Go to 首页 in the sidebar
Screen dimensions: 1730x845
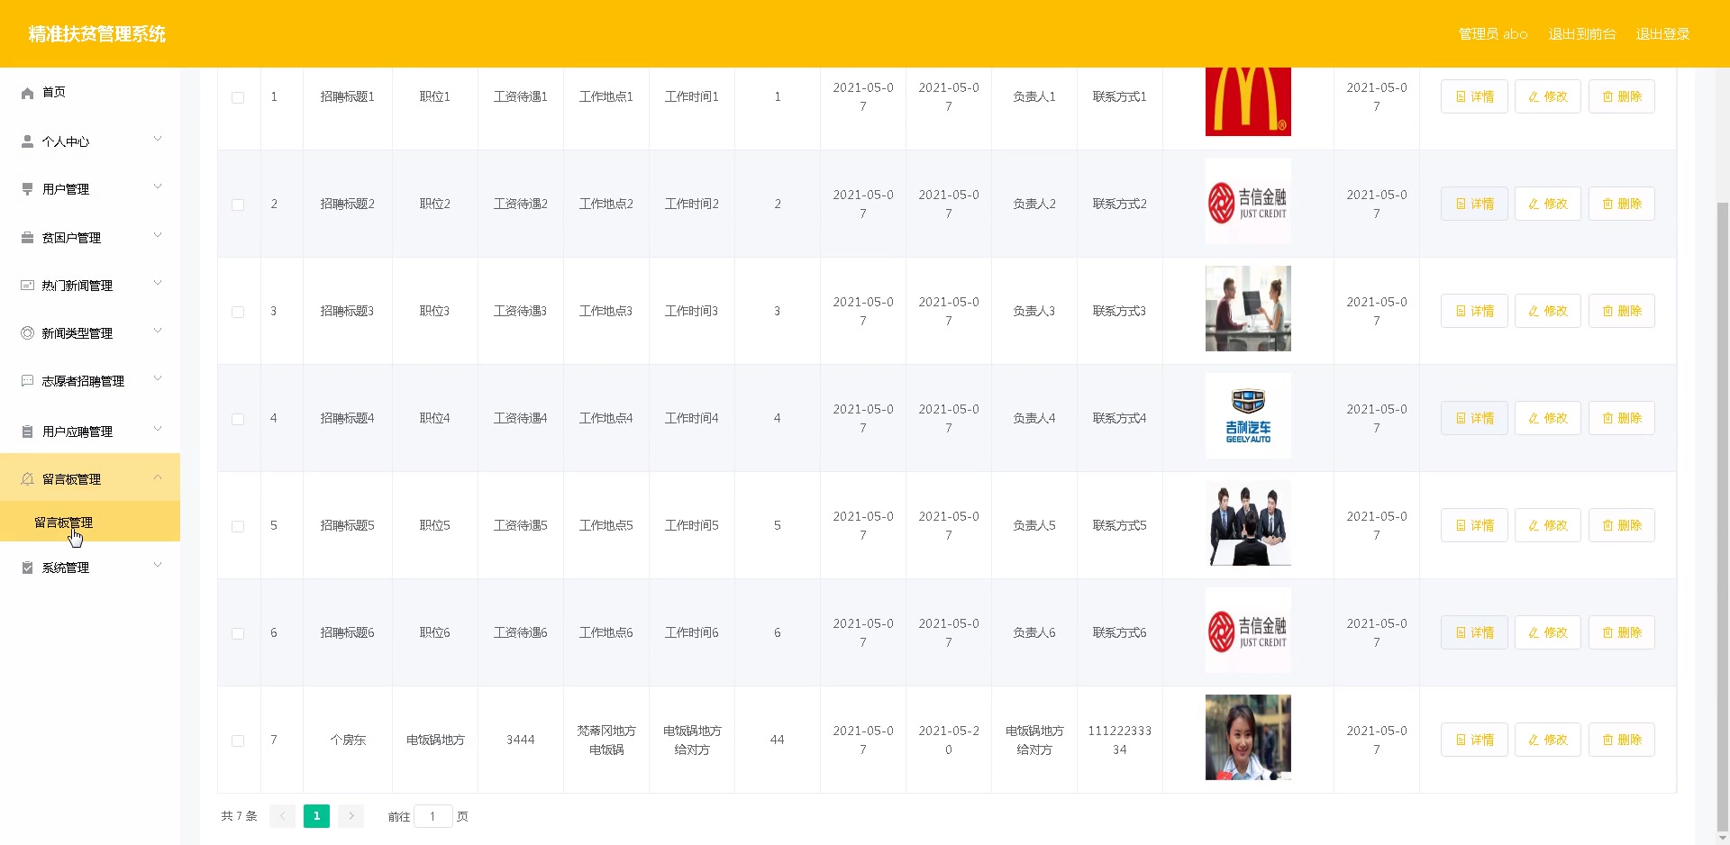(x=90, y=93)
